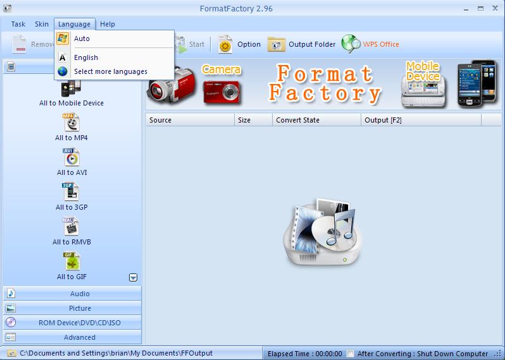Click the Start button in toolbar
The image size is (505, 360).
(x=190, y=44)
